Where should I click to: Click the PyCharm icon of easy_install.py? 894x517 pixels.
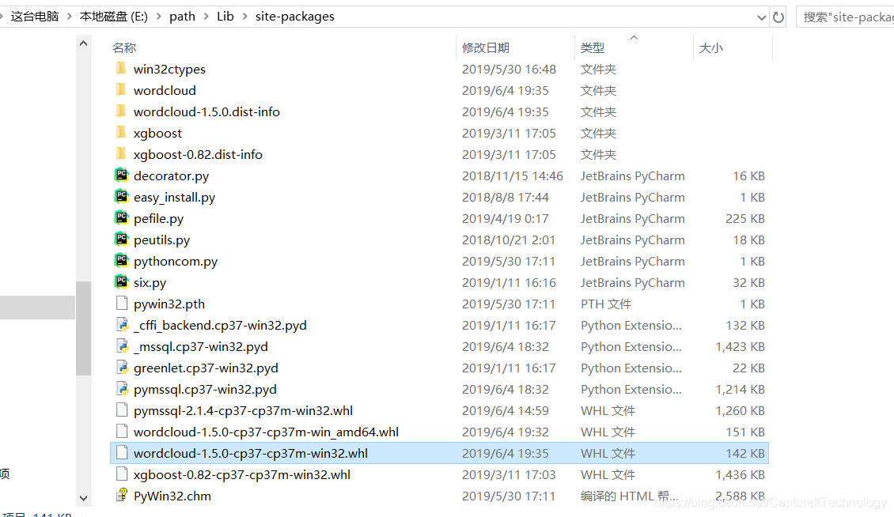(122, 197)
